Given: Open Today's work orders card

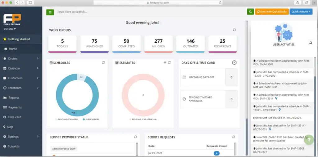Looking at the screenshot, I should (62, 44).
